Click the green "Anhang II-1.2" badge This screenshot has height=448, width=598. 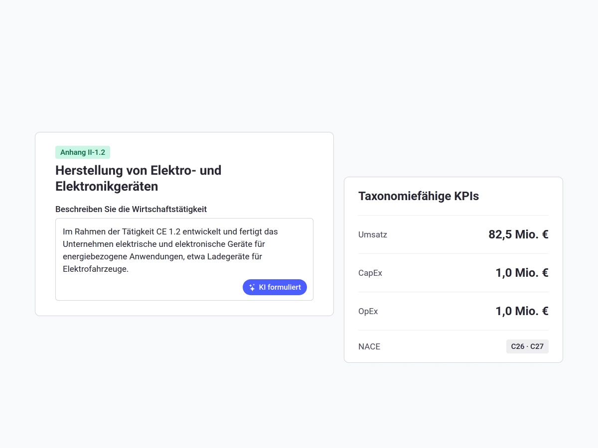(x=83, y=152)
